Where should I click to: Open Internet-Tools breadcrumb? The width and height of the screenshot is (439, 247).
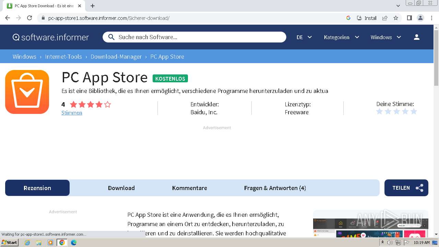[x=63, y=57]
